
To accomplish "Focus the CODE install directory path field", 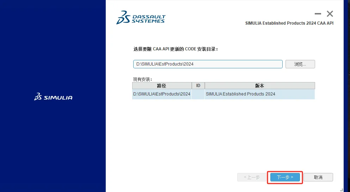I will 208,64.
